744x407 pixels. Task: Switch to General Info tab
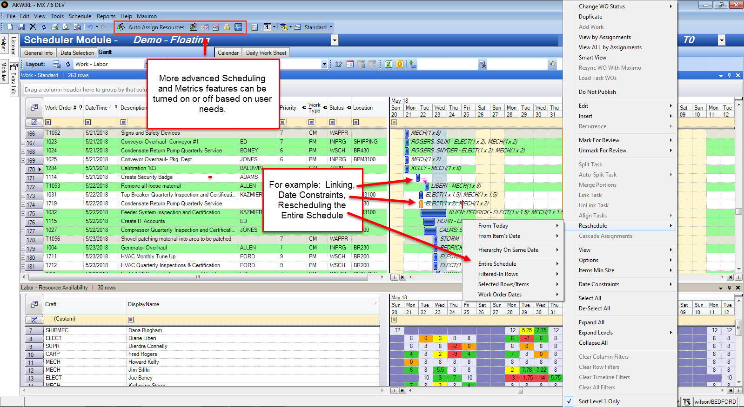[x=38, y=53]
